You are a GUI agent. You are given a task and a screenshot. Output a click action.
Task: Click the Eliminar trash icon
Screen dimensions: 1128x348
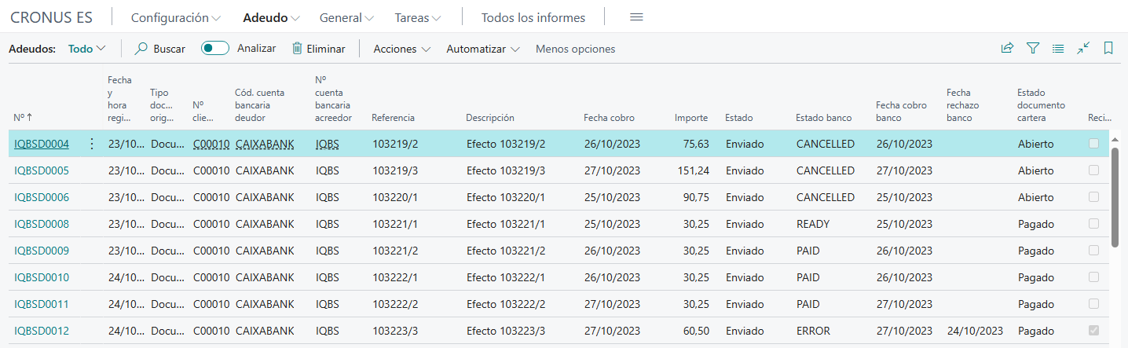pyautogui.click(x=297, y=49)
